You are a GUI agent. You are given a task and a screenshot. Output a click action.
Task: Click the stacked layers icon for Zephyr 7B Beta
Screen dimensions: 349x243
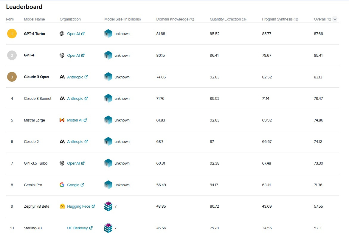click(108, 206)
